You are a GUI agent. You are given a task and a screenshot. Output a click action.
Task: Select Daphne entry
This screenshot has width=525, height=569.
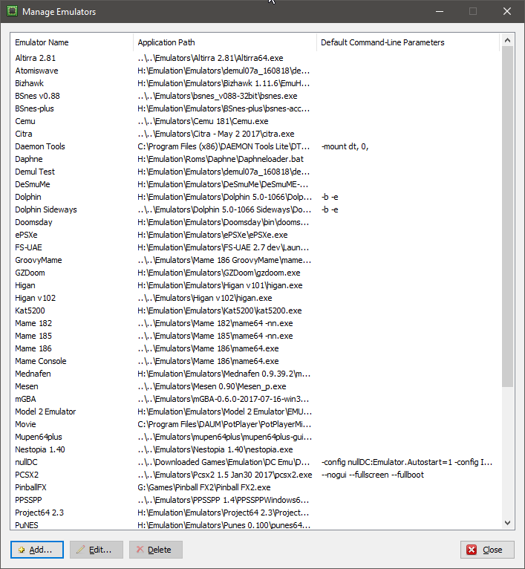255,159
